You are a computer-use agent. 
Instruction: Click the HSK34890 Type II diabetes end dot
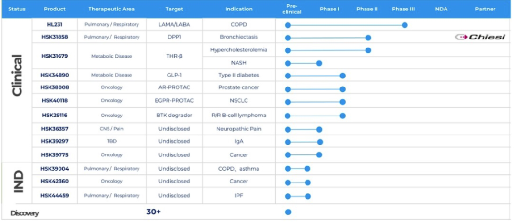point(342,76)
